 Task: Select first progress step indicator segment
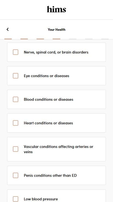8,39
